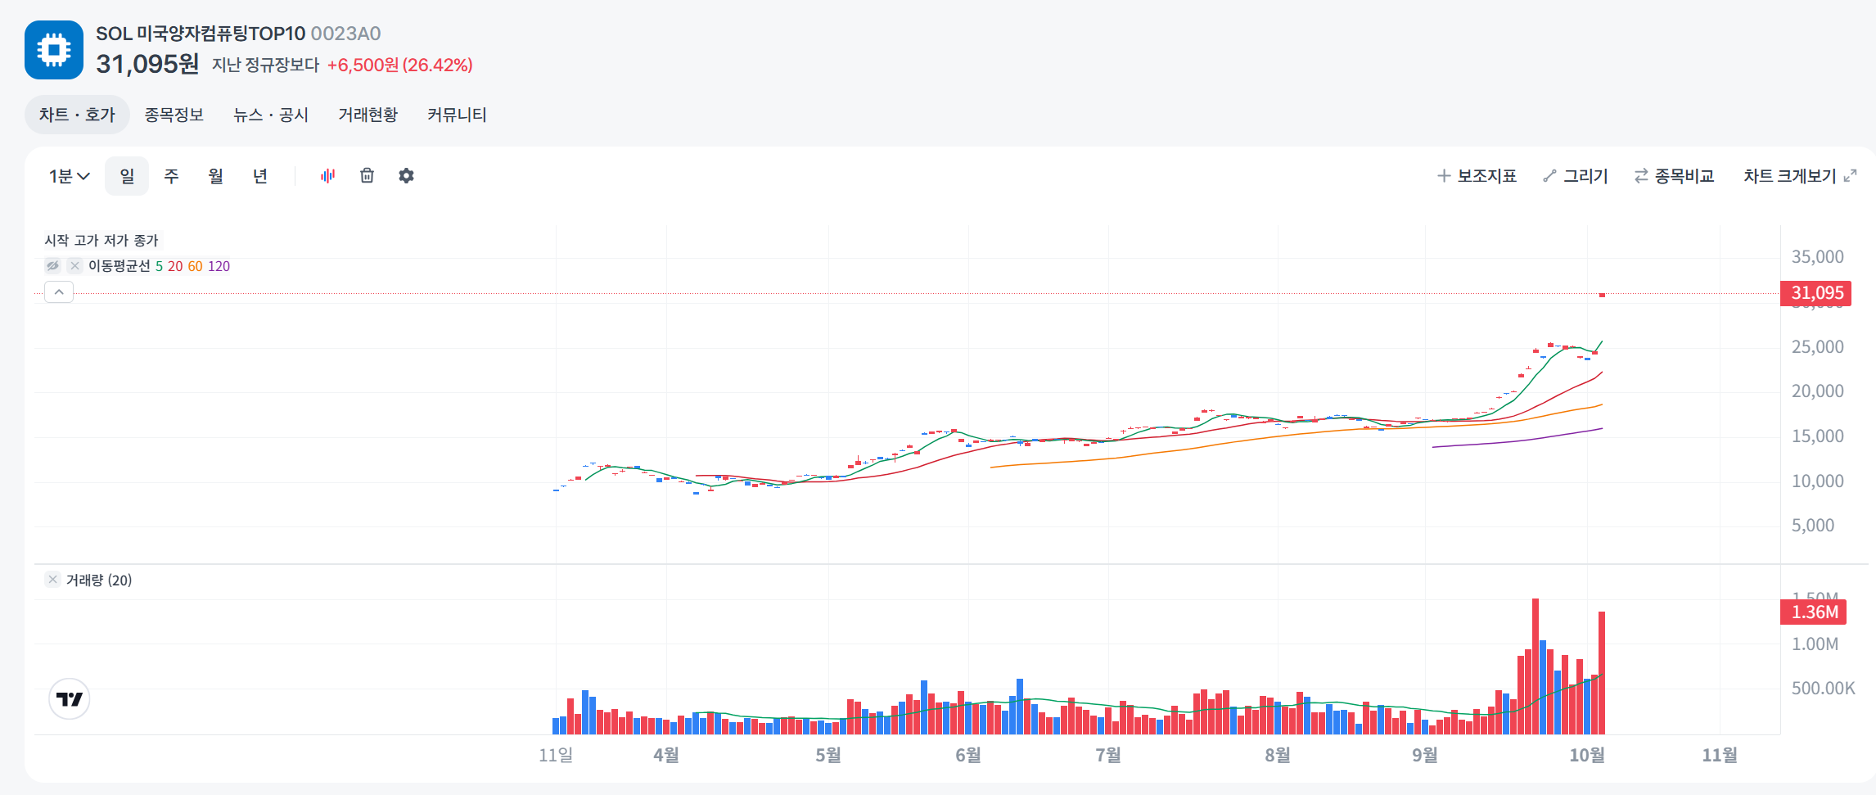Click the 35,000 price axis label

pos(1818,257)
